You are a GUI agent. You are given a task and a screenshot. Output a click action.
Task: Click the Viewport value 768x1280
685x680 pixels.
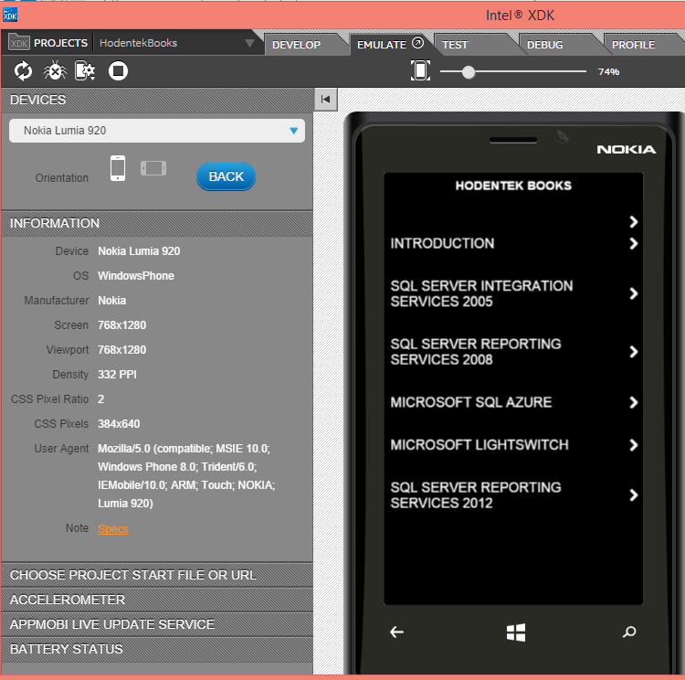coord(121,350)
